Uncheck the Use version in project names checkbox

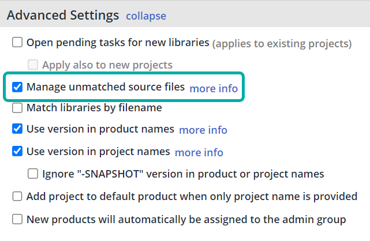[17, 152]
